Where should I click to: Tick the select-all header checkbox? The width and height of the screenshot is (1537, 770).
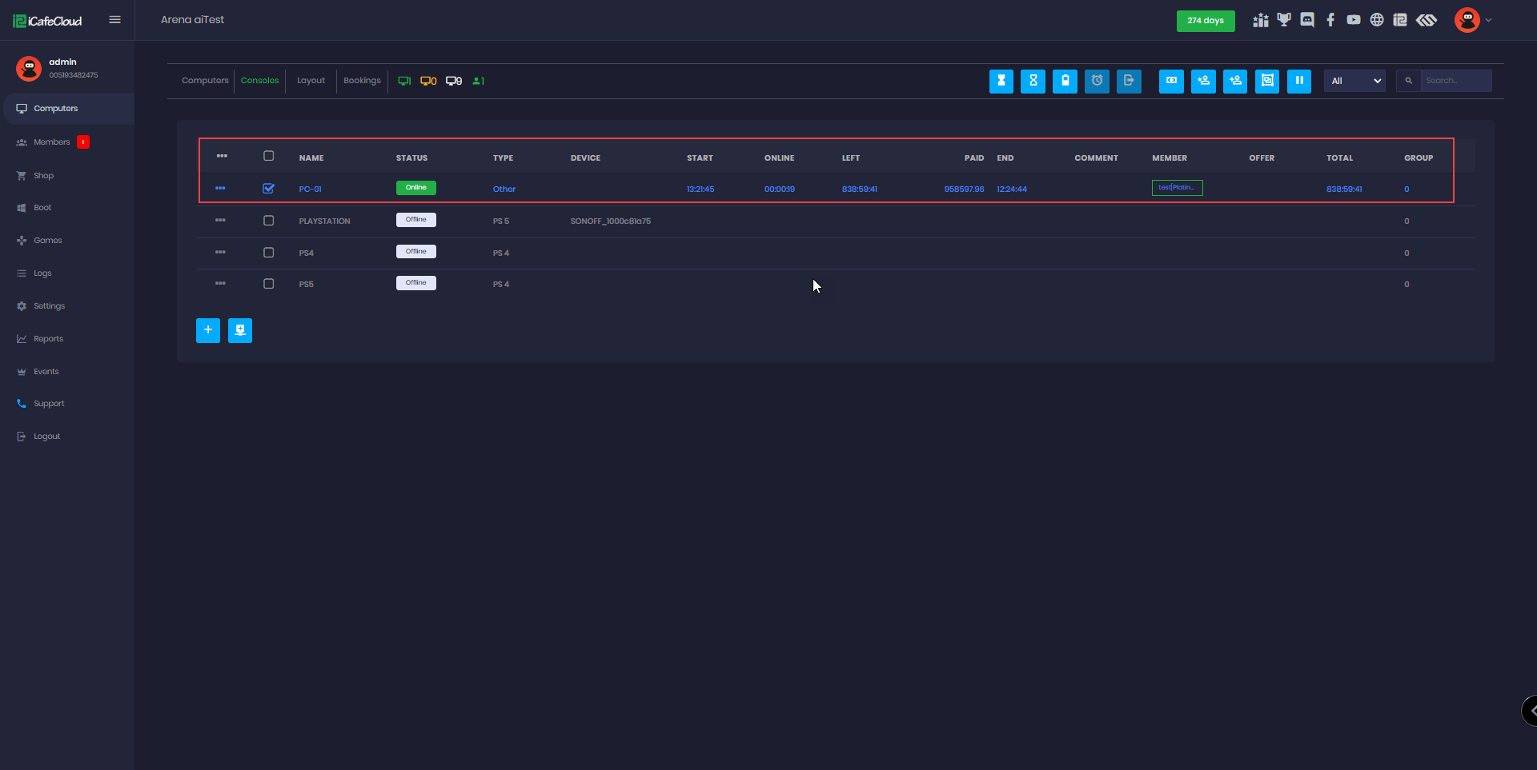pos(269,156)
